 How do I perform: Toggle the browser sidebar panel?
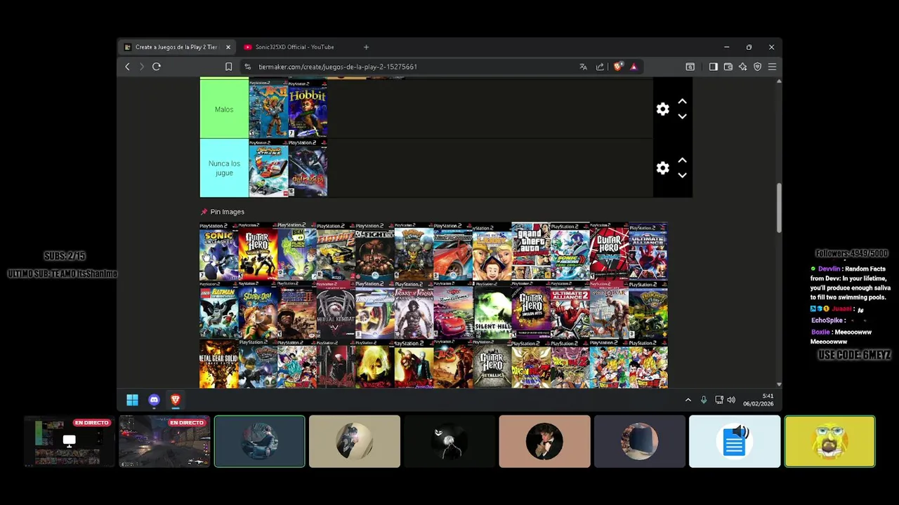click(714, 67)
